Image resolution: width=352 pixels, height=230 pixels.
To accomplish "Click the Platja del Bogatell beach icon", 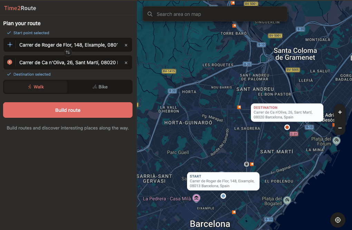I will (287, 200).
